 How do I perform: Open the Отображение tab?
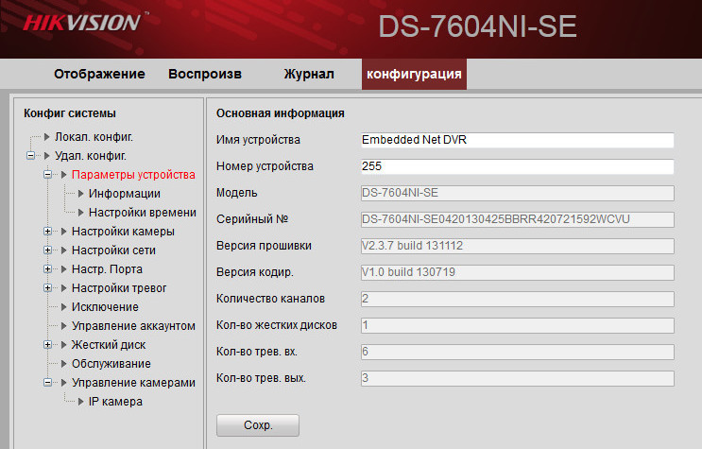tap(99, 74)
